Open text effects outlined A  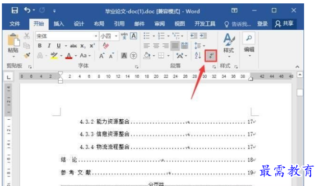pyautogui.click(x=40, y=56)
